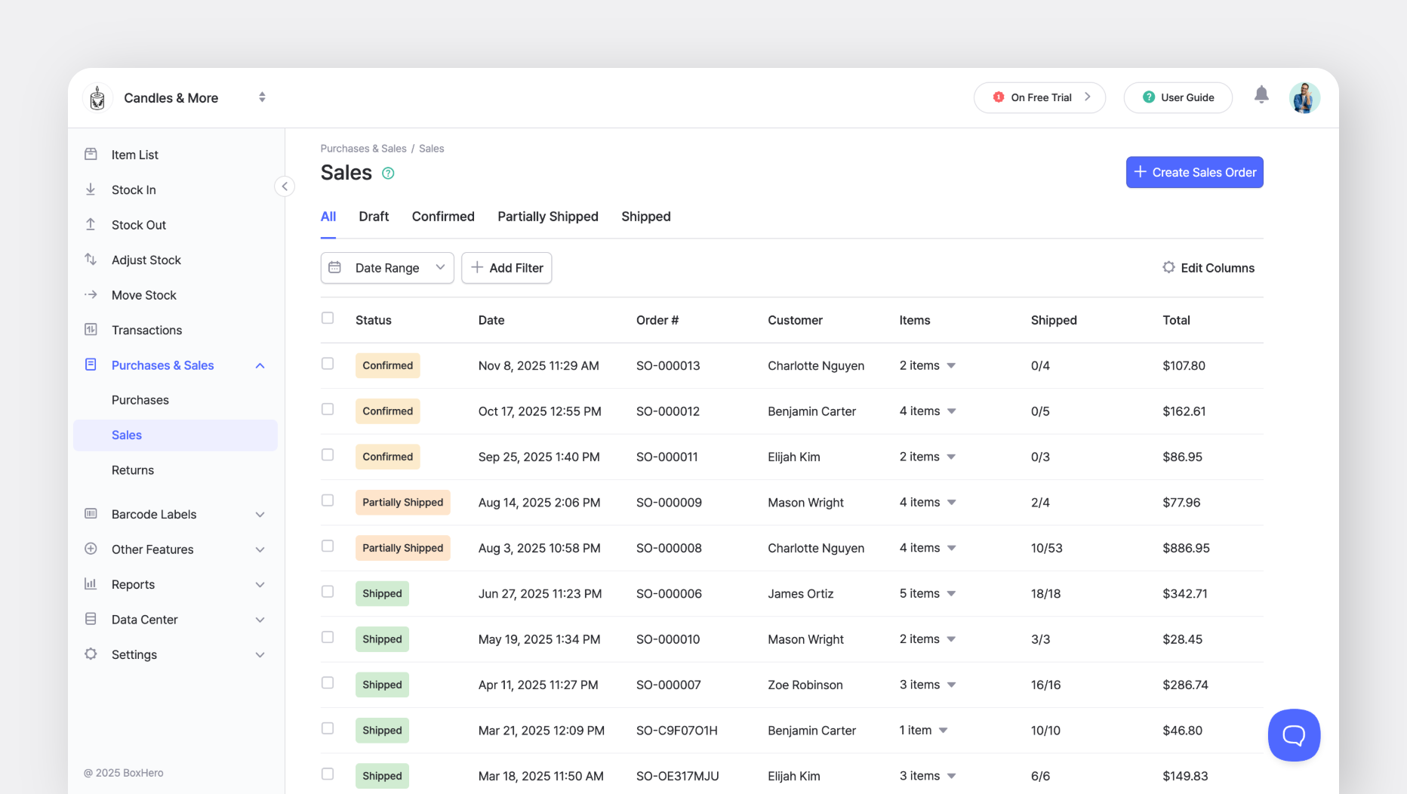The height and width of the screenshot is (794, 1407).
Task: Tick the checkbox for order SO-000013
Action: (x=328, y=363)
